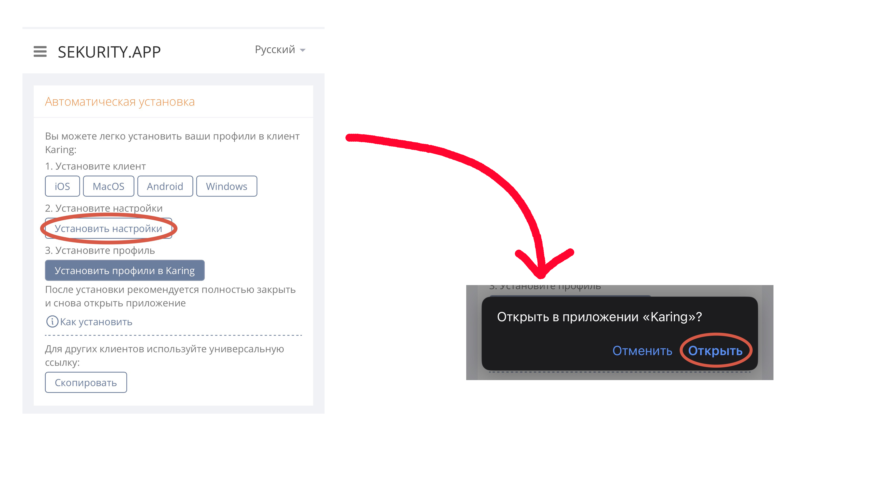Click the language dropdown arrow
The image size is (882, 483).
(302, 50)
